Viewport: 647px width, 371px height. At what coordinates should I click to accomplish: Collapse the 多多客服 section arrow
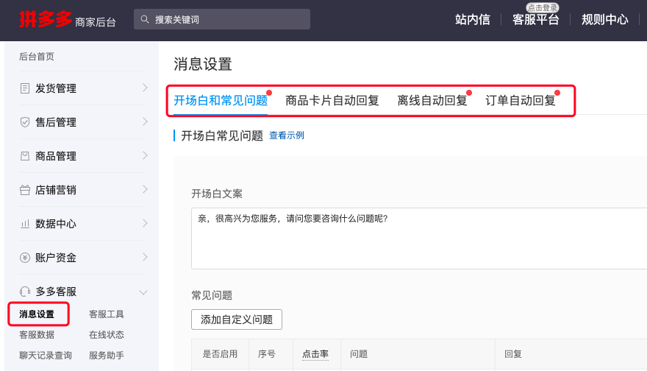pos(144,291)
